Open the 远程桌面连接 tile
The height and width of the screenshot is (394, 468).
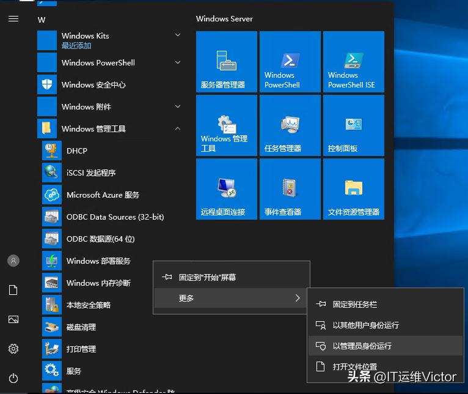(227, 189)
